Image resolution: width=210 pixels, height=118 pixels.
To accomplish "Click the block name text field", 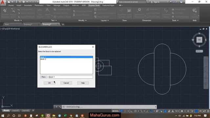I will tap(71, 77).
